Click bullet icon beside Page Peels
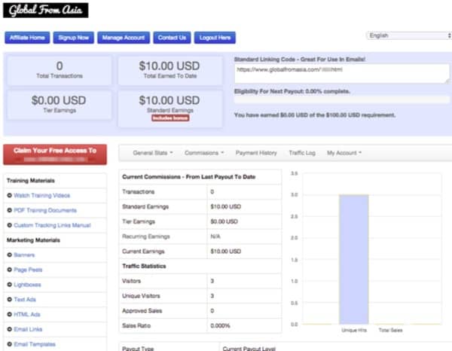Image resolution: width=452 pixels, height=351 pixels. (10, 270)
